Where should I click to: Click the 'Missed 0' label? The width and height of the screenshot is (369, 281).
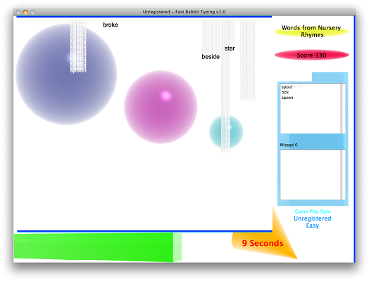(x=289, y=145)
